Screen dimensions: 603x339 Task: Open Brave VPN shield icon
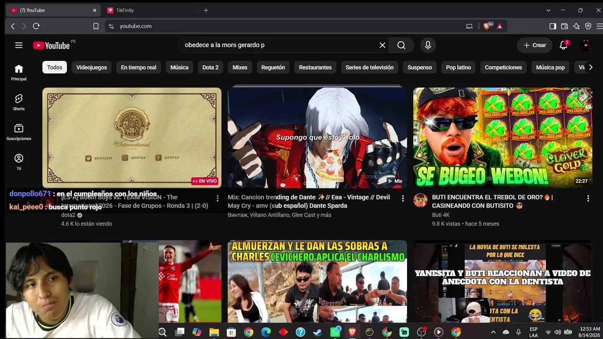(588, 26)
